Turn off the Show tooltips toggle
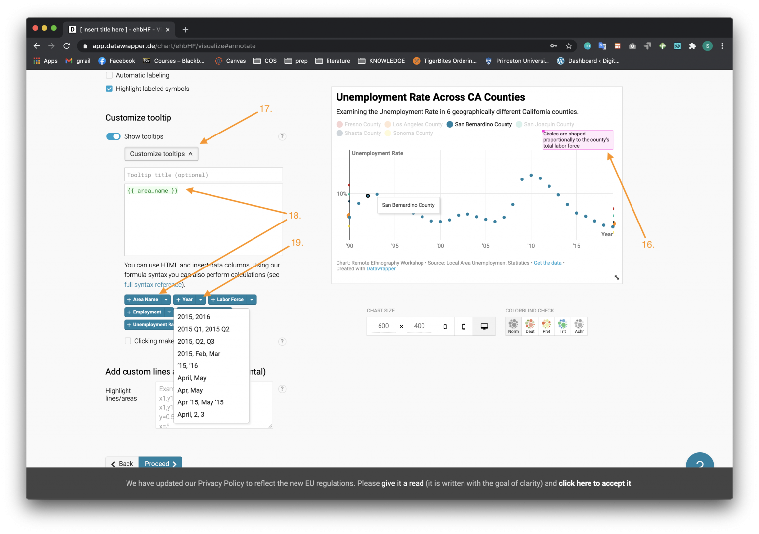The width and height of the screenshot is (759, 534). [x=113, y=136]
